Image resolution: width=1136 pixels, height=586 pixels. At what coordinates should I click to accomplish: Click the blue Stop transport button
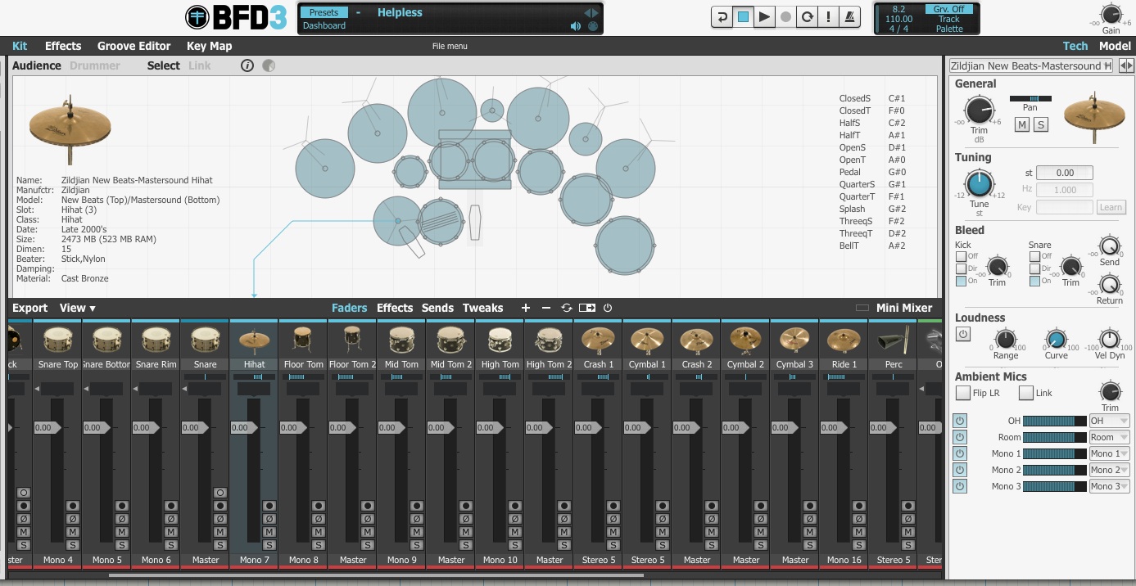click(x=743, y=16)
